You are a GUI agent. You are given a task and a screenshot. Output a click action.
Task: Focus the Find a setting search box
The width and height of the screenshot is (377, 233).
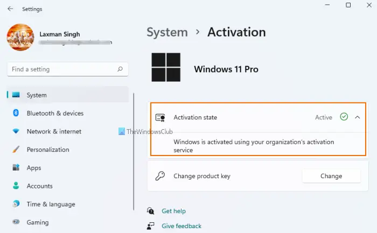[68, 69]
